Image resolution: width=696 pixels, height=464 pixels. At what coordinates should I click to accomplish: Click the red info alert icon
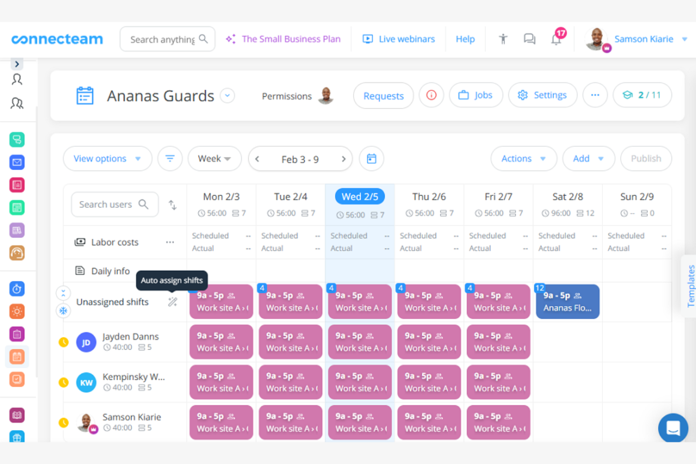(431, 95)
